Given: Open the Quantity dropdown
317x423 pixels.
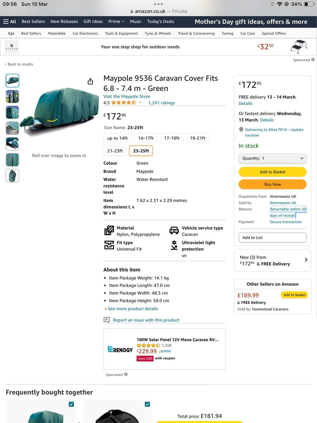Looking at the screenshot, I should tap(272, 158).
